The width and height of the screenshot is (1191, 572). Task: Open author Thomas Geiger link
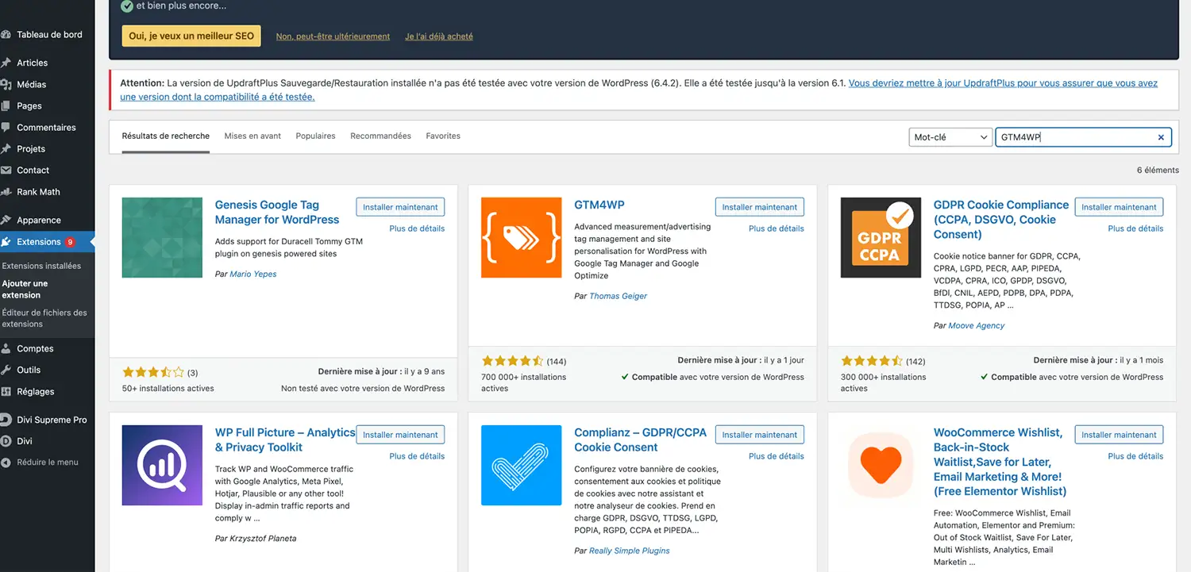click(x=618, y=296)
